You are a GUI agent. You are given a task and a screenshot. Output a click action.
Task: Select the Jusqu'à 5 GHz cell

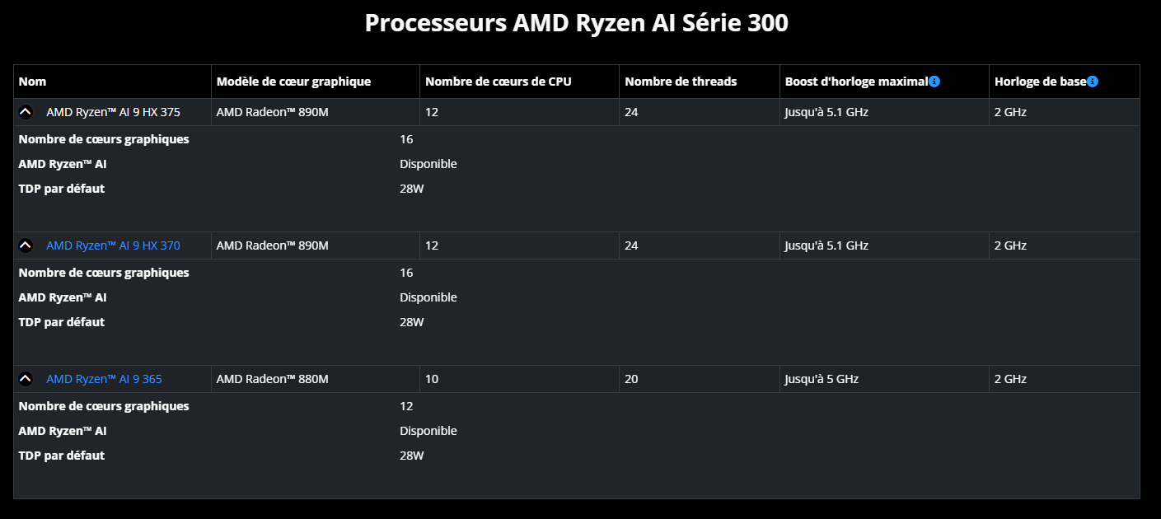(884, 379)
